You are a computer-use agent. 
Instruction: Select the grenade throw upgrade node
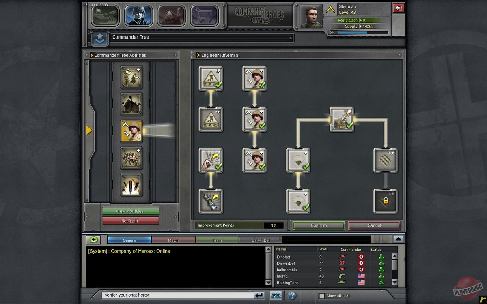click(x=211, y=161)
